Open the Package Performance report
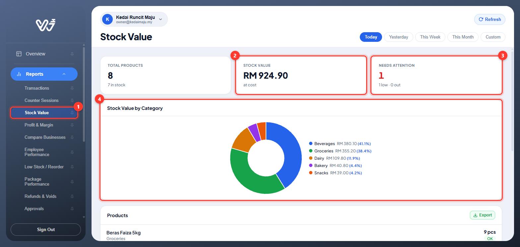Screen dimensions: 520x247 (37, 182)
